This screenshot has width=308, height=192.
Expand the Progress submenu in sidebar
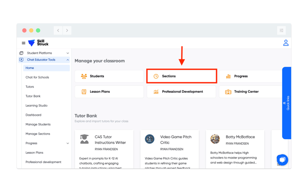coord(68,143)
